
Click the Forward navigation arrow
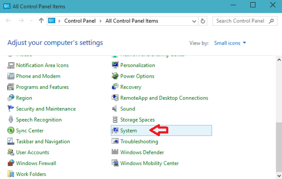(21, 21)
